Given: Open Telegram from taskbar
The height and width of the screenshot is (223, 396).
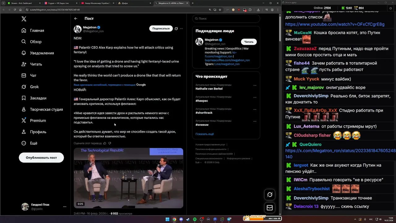Looking at the screenshot, I should click(x=229, y=219).
